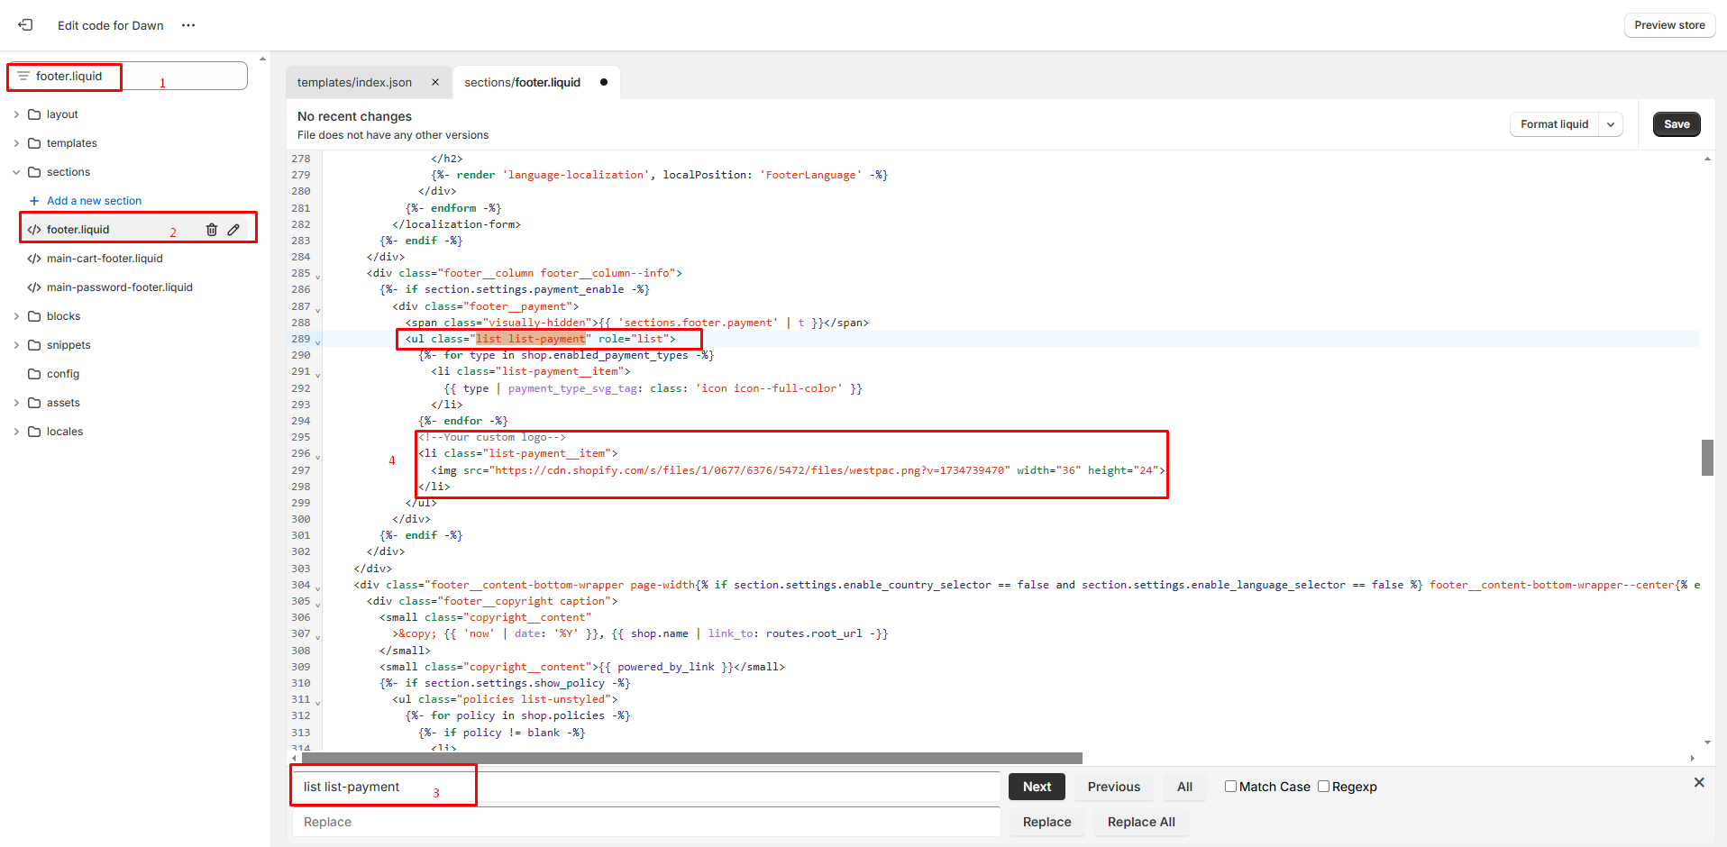Close the find and replace panel
The height and width of the screenshot is (847, 1727).
pyautogui.click(x=1699, y=782)
